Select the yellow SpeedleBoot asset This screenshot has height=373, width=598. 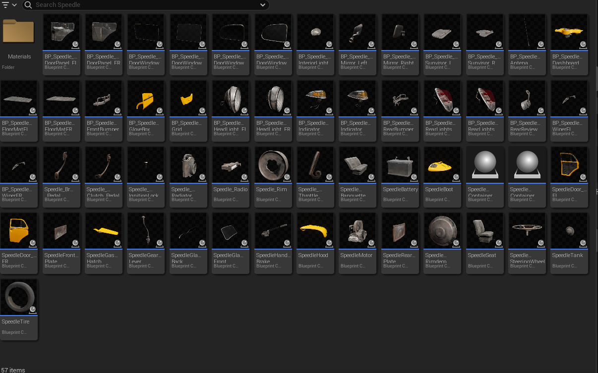click(x=443, y=177)
